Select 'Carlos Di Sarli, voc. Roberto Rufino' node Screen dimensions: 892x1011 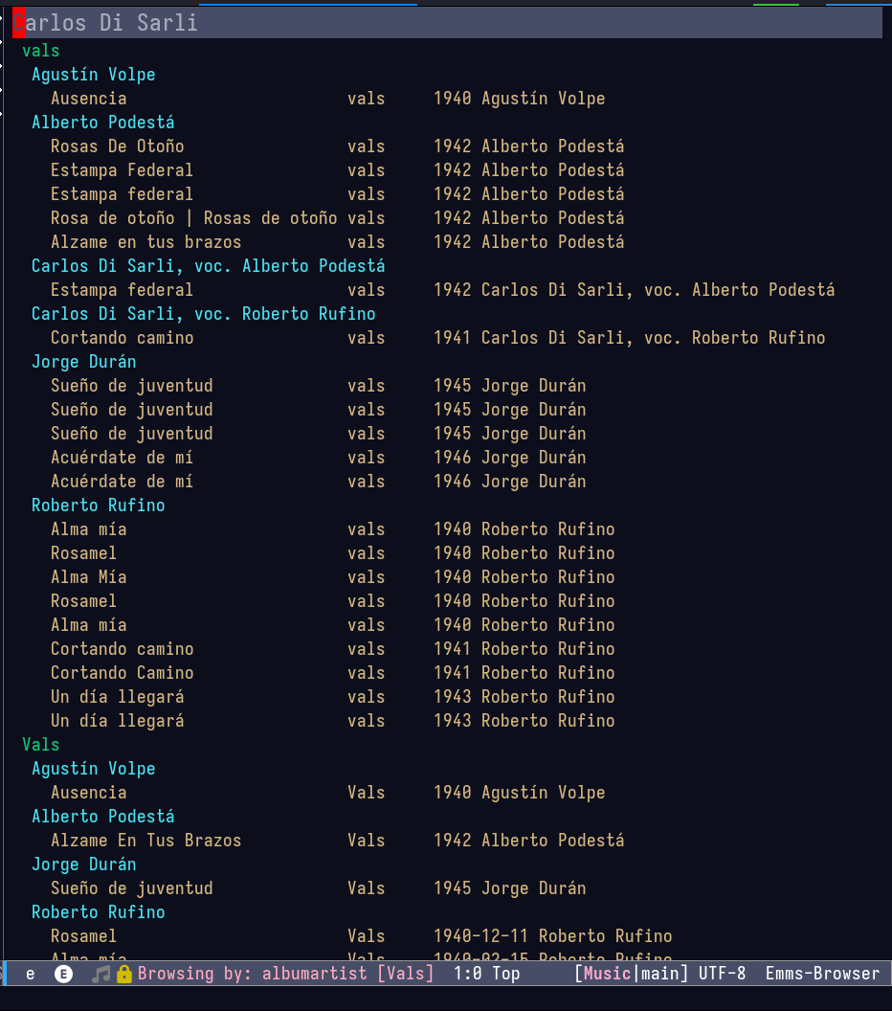pos(204,314)
